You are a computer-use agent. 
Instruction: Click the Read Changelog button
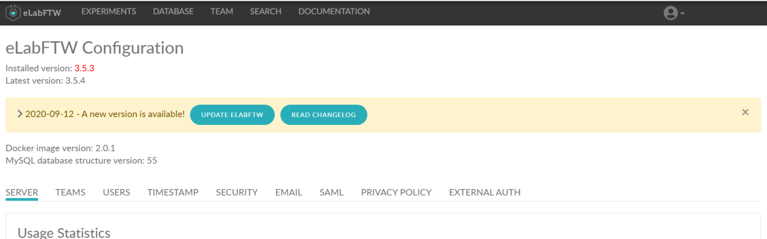[324, 115]
